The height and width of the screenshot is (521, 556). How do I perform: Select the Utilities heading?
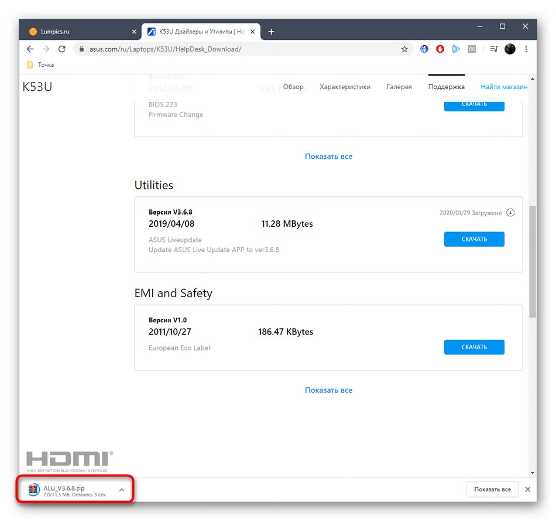[153, 185]
